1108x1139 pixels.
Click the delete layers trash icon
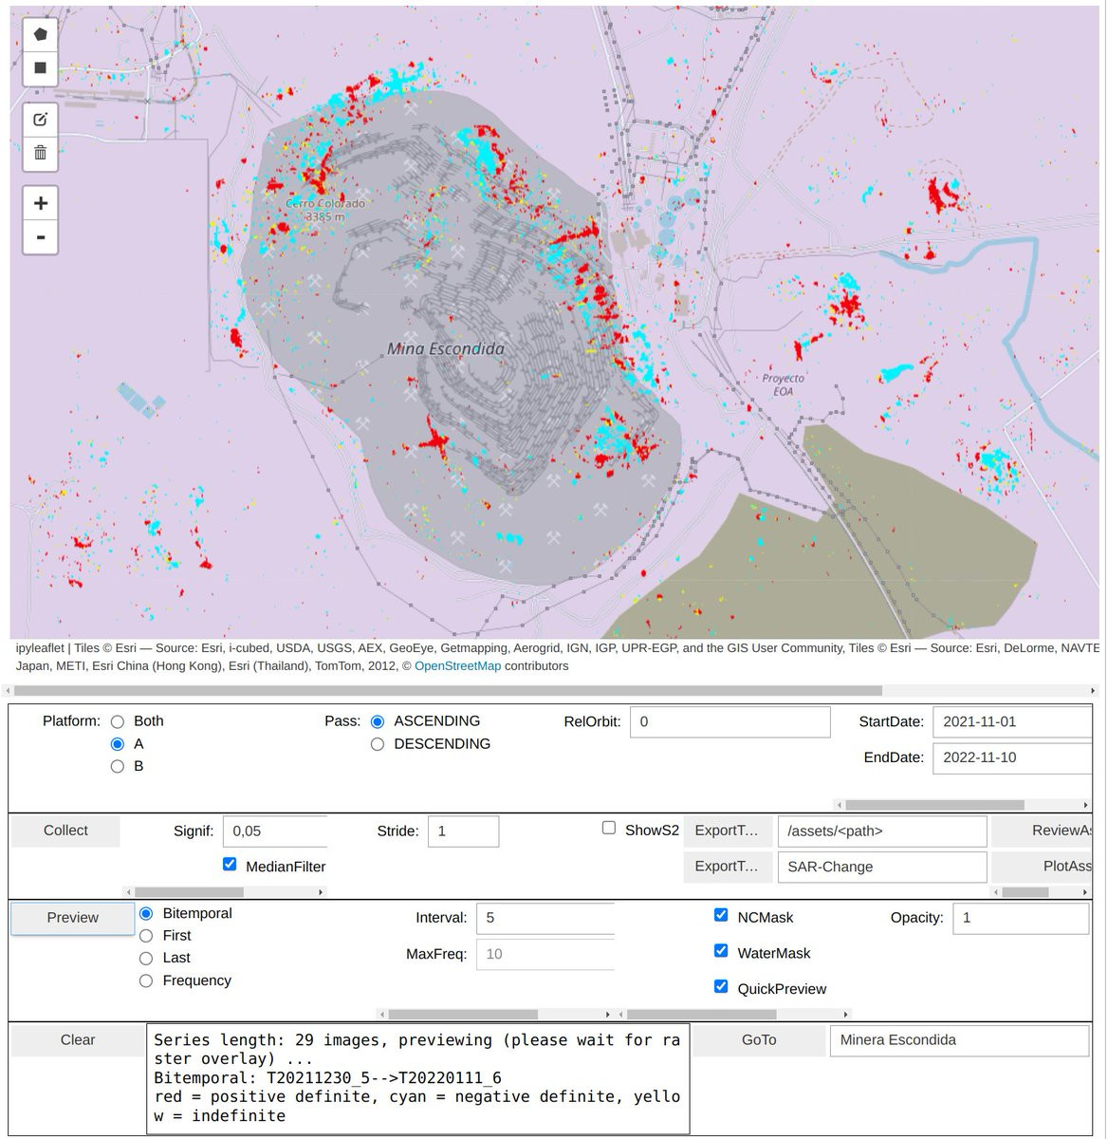[x=40, y=153]
